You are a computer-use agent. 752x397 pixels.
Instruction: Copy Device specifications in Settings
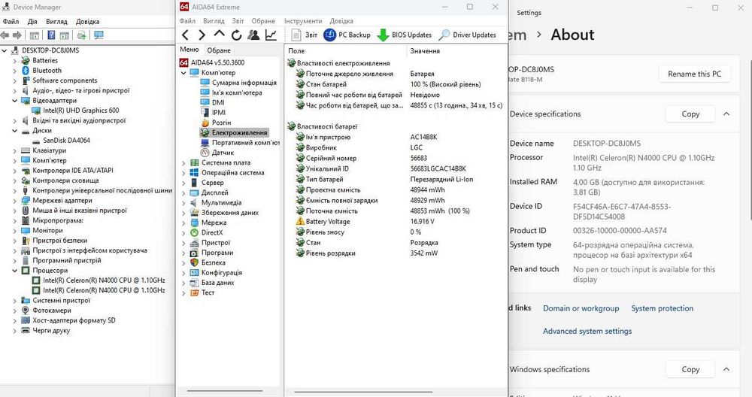pyautogui.click(x=690, y=114)
